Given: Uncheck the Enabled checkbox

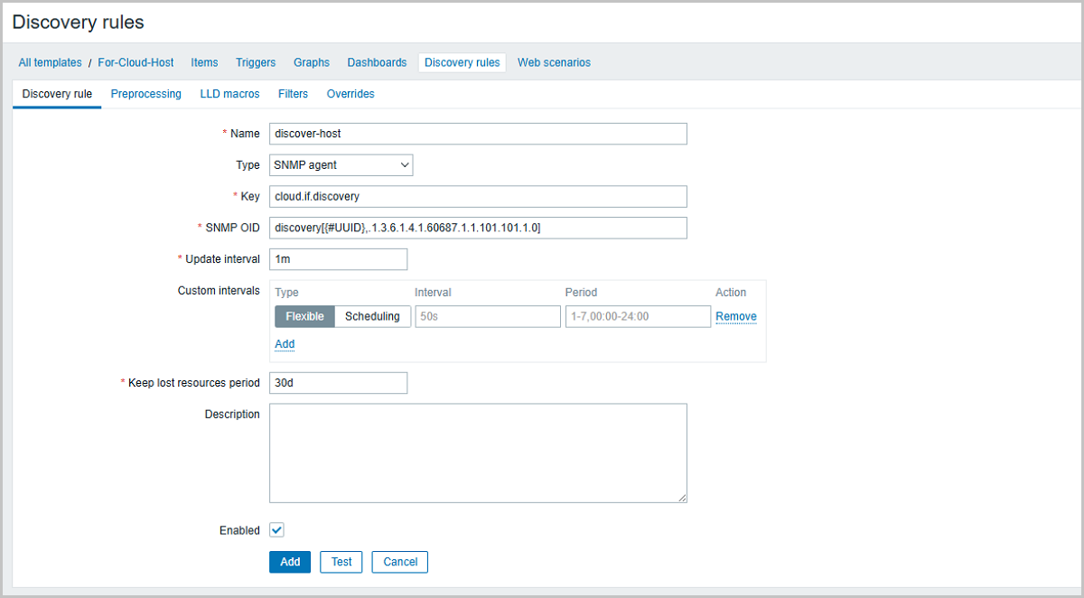Looking at the screenshot, I should point(276,529).
